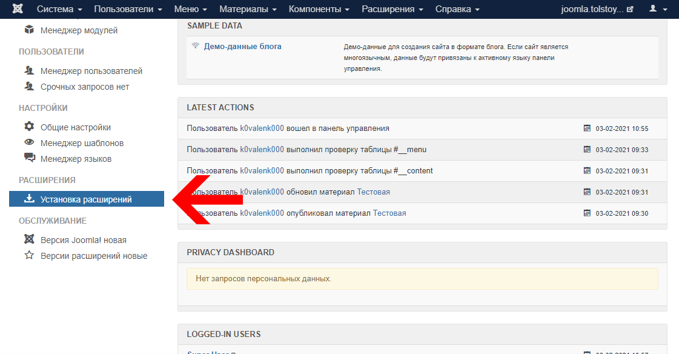Screen dimensions: 679x354
Task: Click the Менеджер шаблонов eye icon
Action: click(x=29, y=142)
